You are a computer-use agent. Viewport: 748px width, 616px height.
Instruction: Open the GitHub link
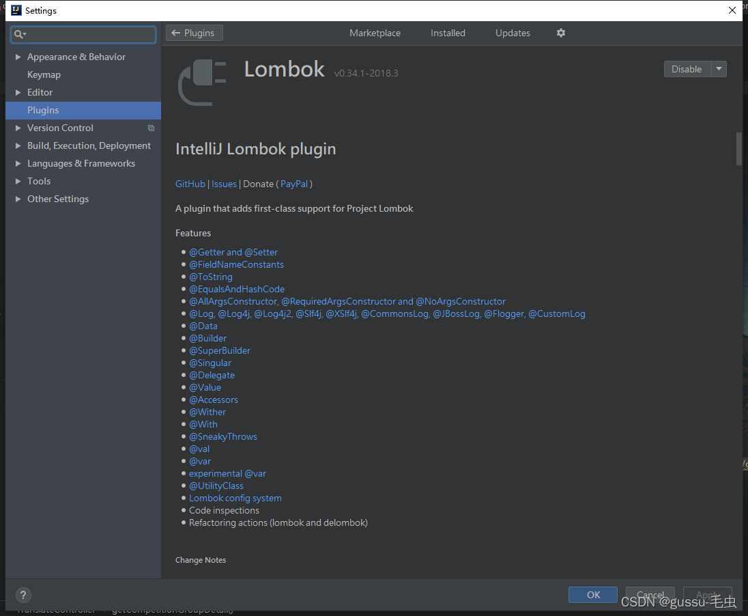[x=190, y=184]
